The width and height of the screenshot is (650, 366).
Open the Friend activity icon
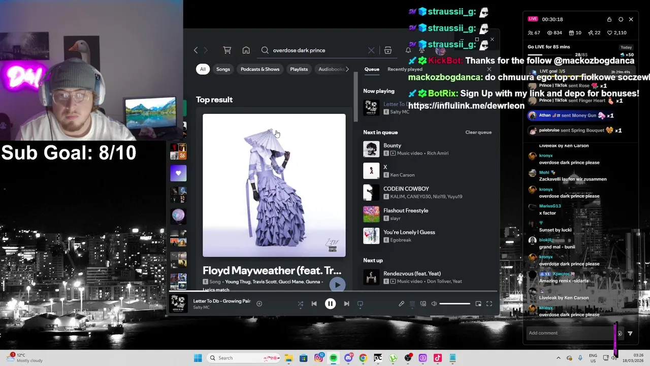[x=421, y=50]
